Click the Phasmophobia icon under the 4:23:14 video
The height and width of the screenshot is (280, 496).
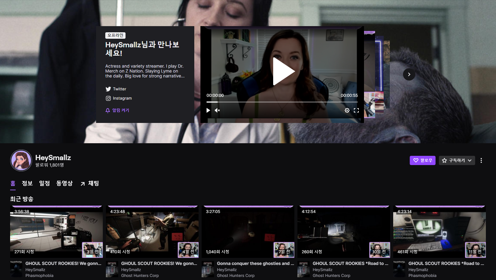(399, 269)
